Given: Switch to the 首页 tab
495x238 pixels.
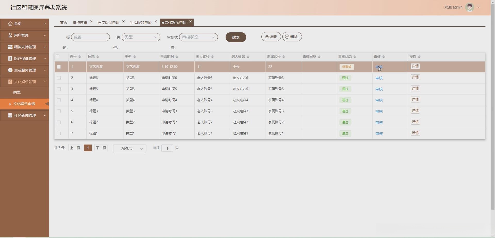Looking at the screenshot, I should pyautogui.click(x=64, y=22).
